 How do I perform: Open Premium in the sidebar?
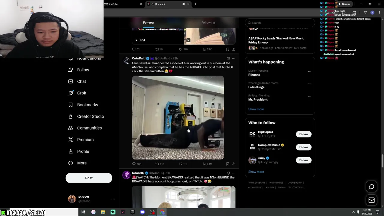click(81, 139)
